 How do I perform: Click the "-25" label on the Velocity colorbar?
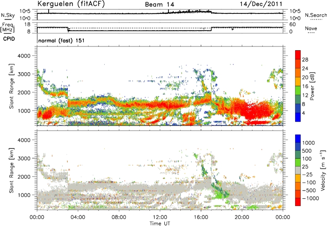(x=308, y=175)
